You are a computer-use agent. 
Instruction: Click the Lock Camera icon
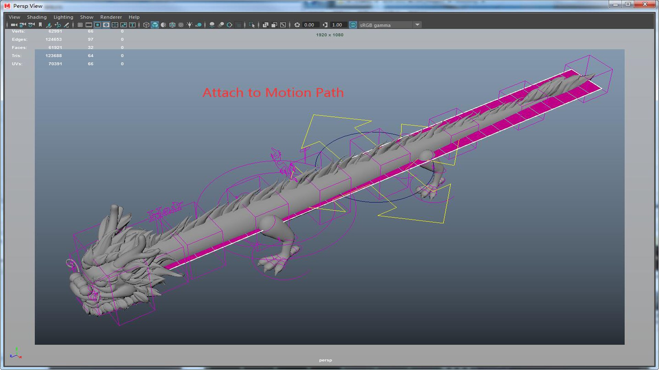(23, 25)
